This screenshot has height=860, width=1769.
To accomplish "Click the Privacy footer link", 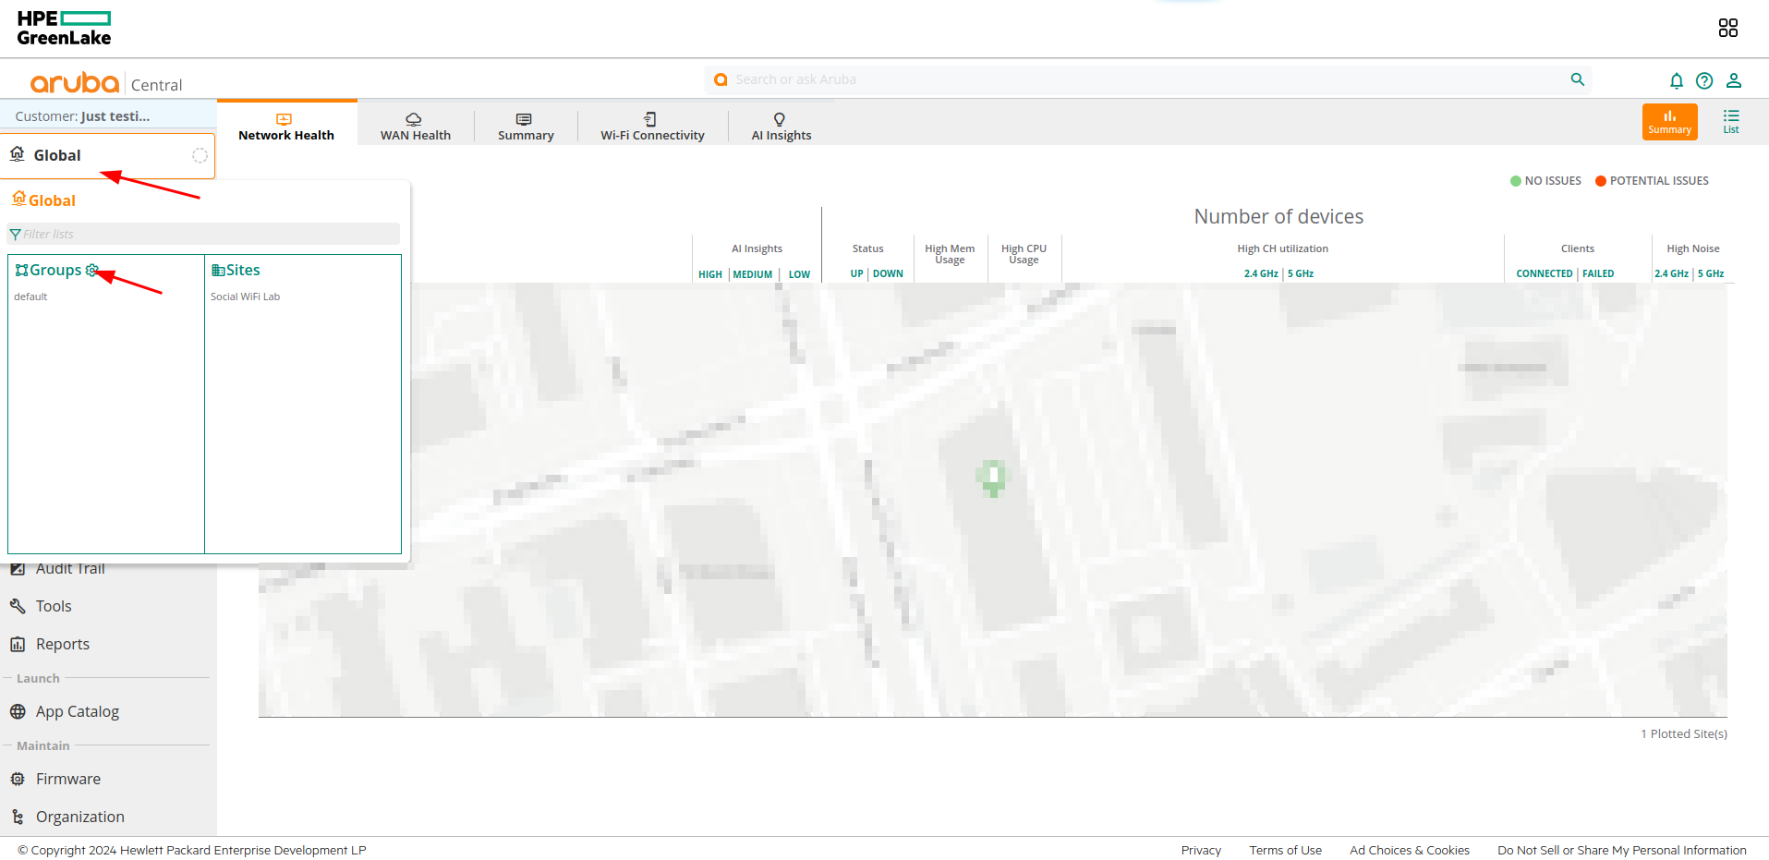I will [x=1200, y=850].
